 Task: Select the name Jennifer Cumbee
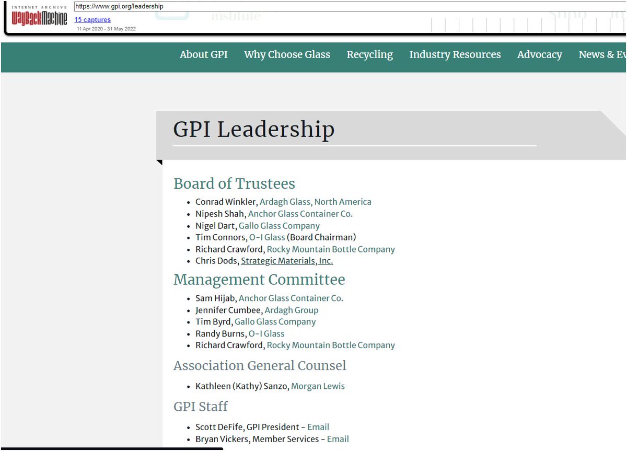click(228, 310)
